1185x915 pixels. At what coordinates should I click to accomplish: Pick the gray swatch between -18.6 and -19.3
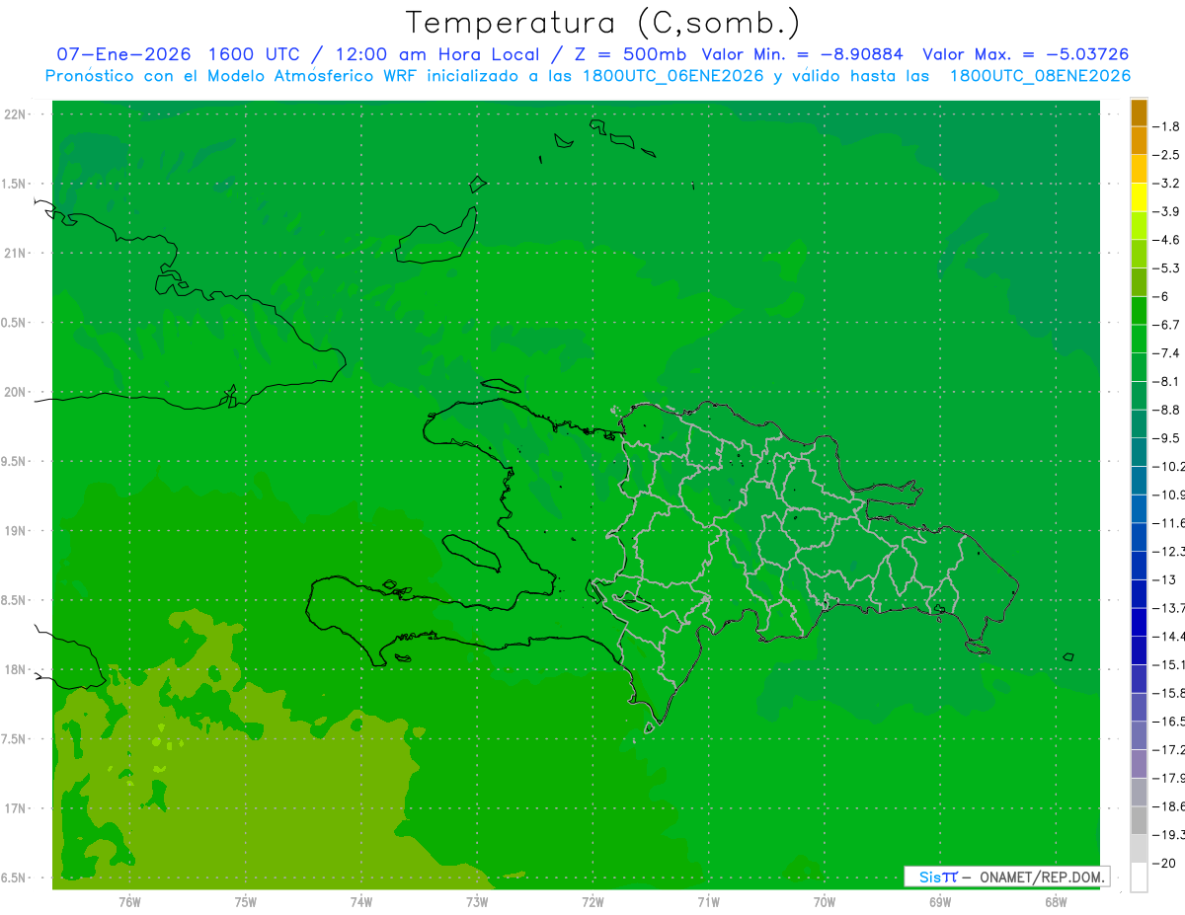(x=1139, y=820)
